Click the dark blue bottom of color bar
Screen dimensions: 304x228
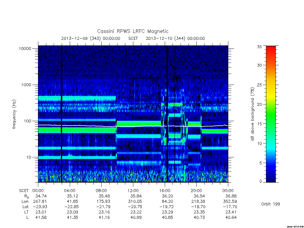(x=271, y=179)
